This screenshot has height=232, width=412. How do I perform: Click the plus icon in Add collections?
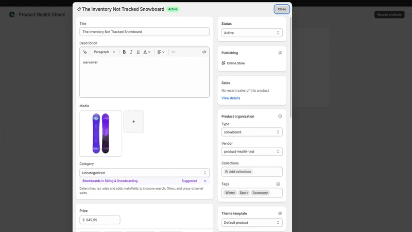point(226,172)
